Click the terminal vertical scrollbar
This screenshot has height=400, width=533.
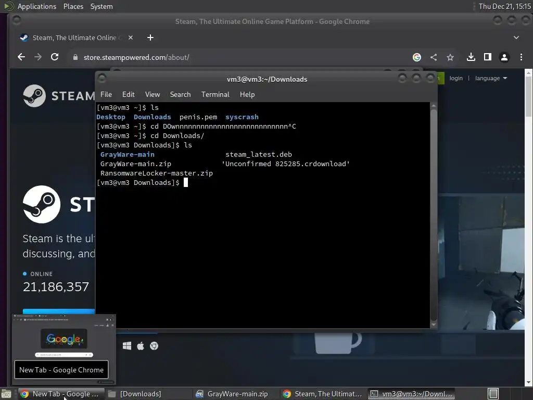434,214
